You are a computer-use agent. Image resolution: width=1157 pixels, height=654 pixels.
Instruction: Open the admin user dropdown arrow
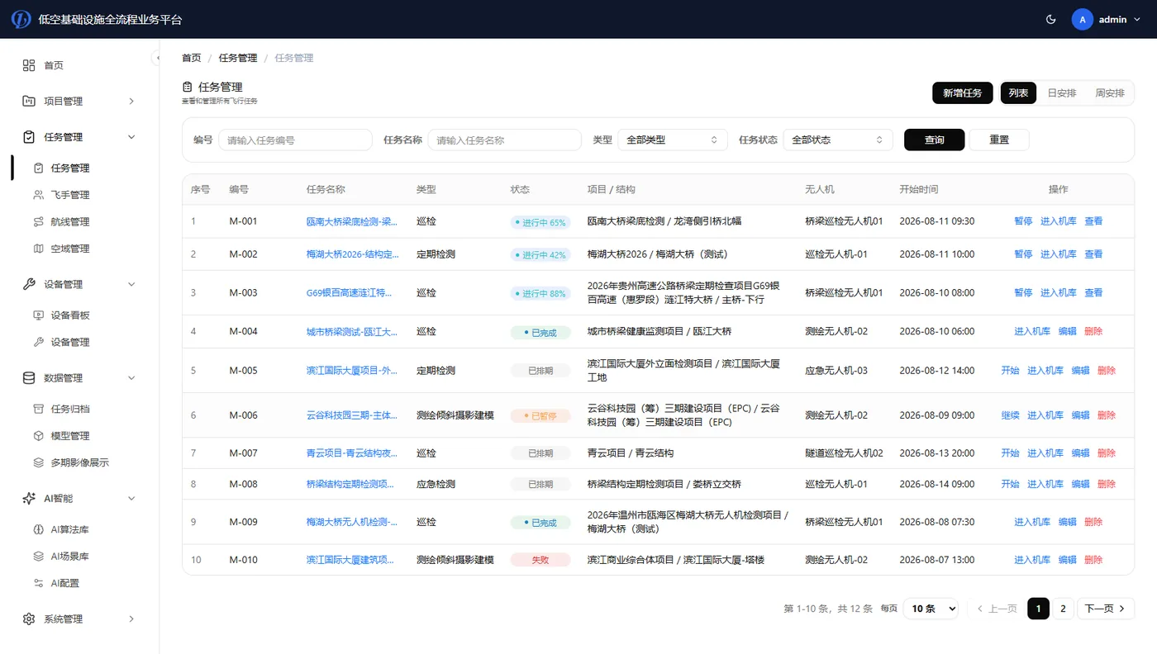click(x=1137, y=19)
